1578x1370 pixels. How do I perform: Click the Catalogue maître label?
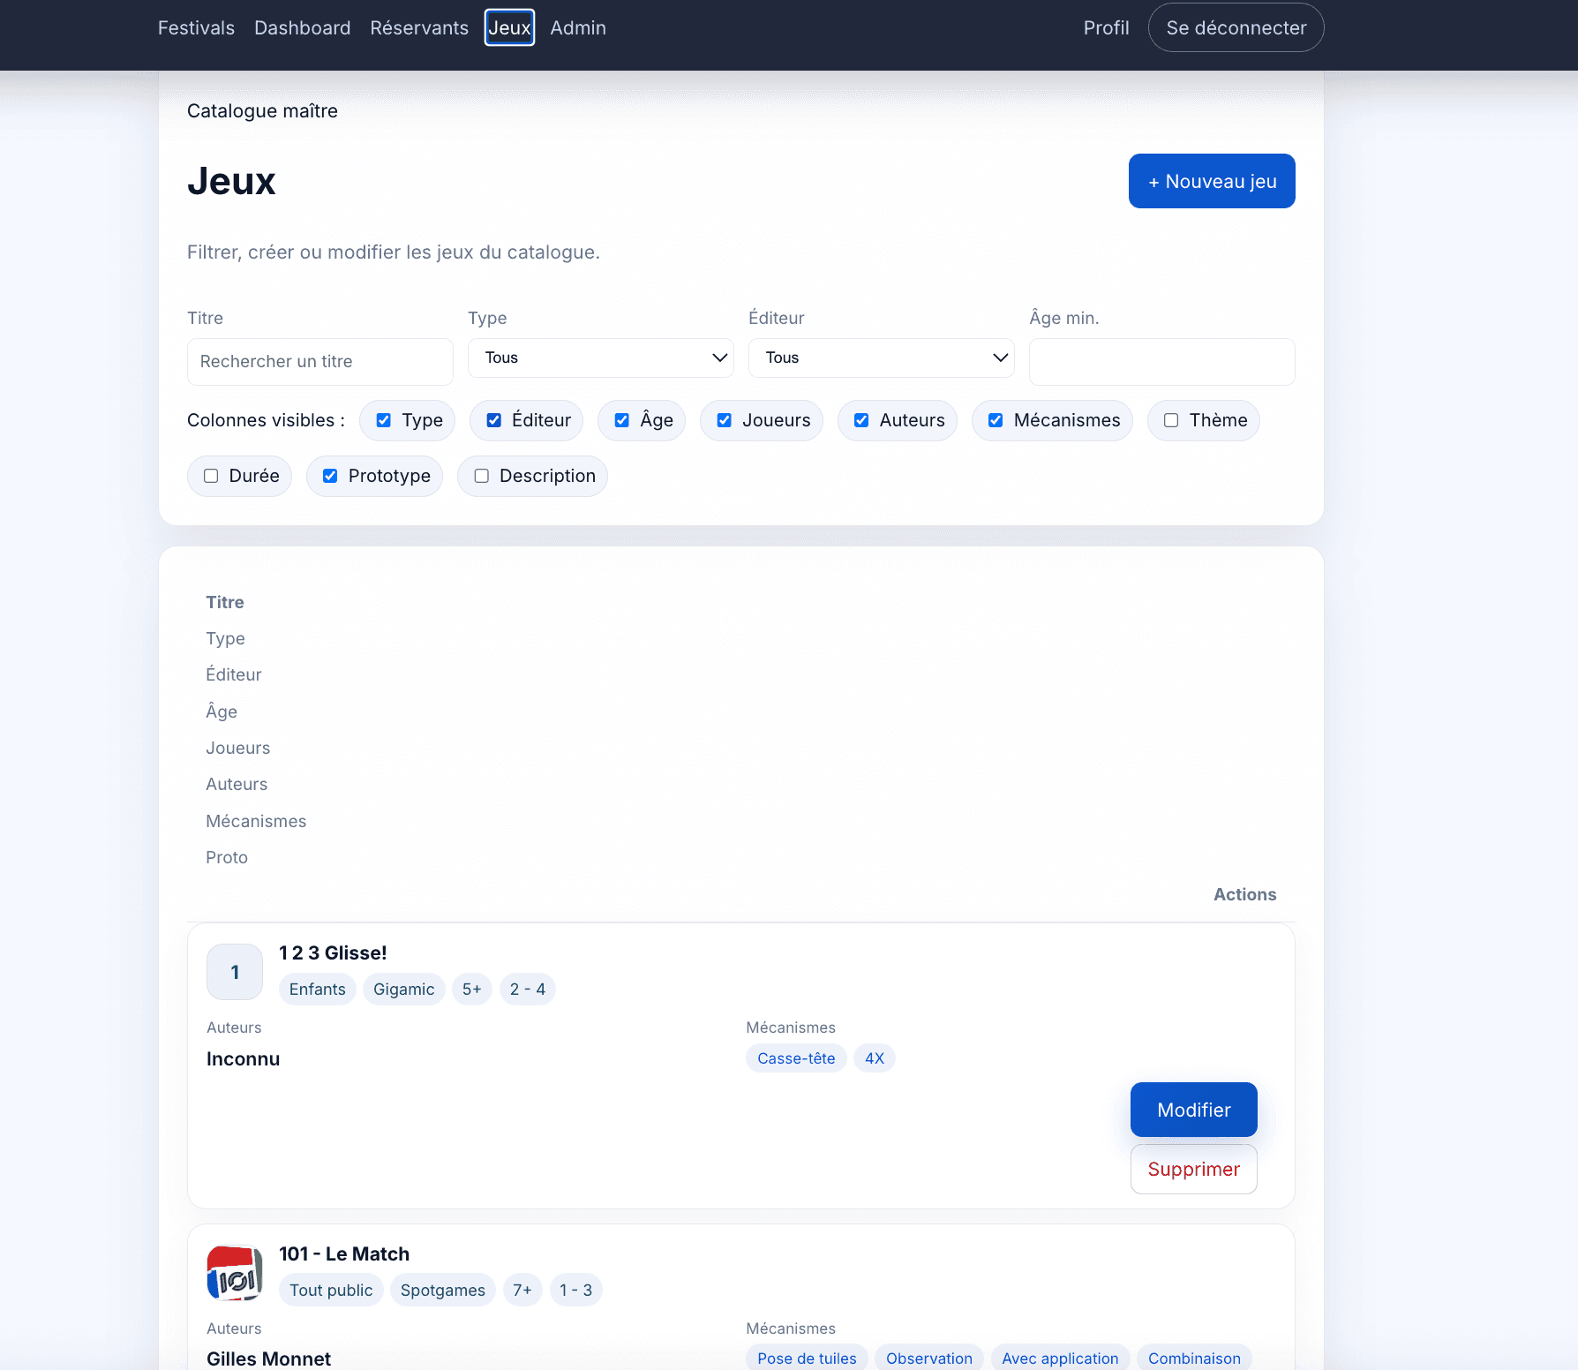(x=262, y=110)
